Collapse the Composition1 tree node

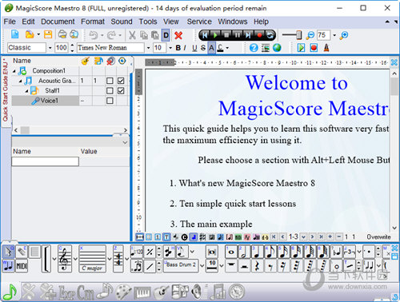(14, 71)
